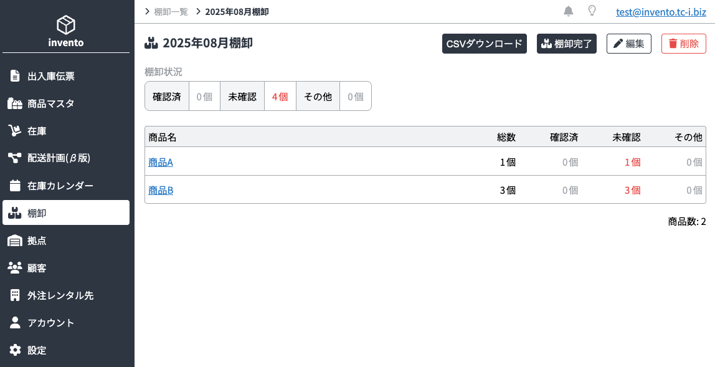Click red 1個 unconfirmed in 商品A row
715x367 pixels.
point(632,162)
